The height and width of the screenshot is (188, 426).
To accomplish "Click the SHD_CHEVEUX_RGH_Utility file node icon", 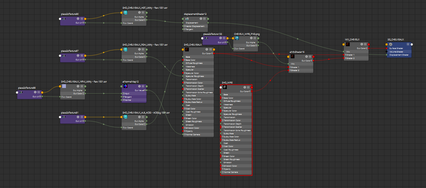I will (x=125, y=49).
